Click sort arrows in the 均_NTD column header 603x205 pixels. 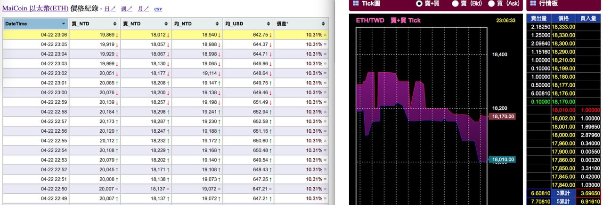point(217,23)
